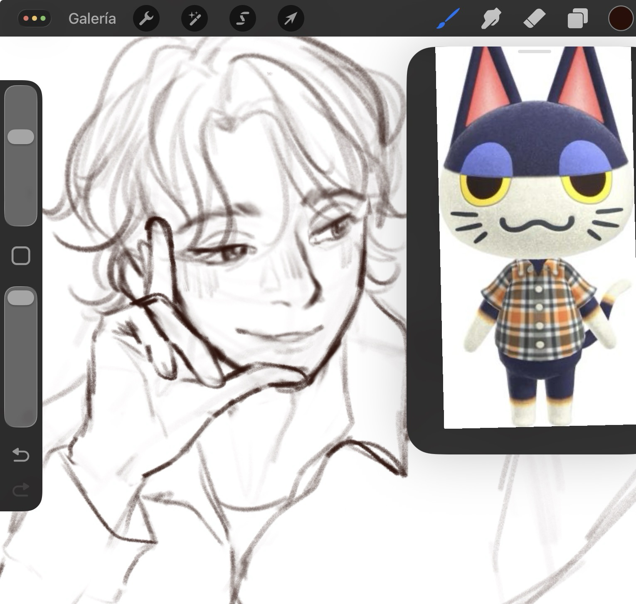Return to the Galería view
636x604 pixels.
92,19
